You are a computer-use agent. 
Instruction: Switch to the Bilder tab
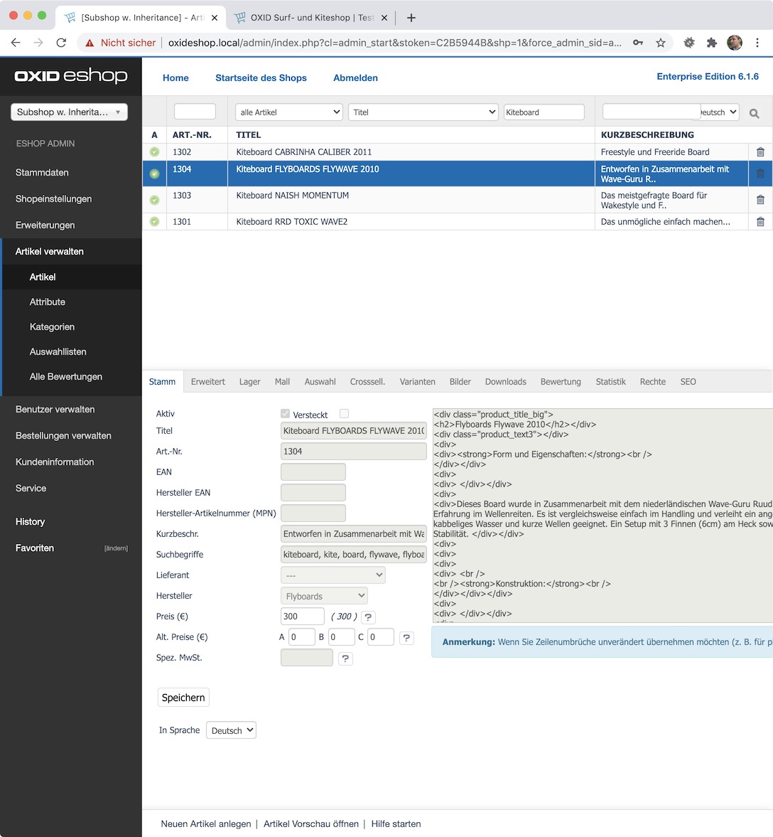click(460, 382)
